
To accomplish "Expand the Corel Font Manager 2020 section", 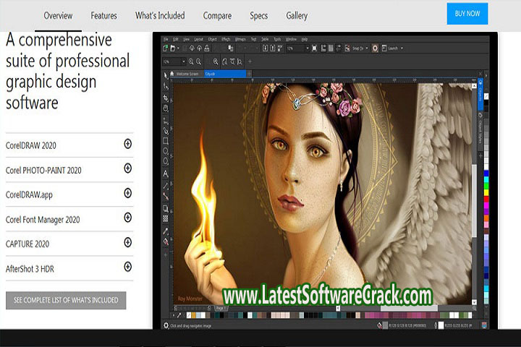I will [127, 218].
